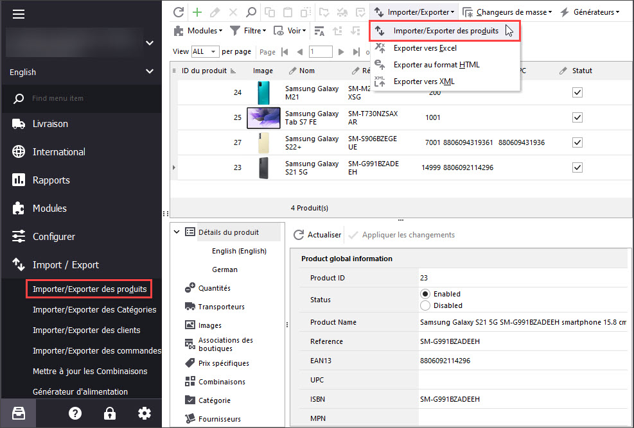Open the Importer/Exporter toolbar dropdown
This screenshot has height=428, width=634.
[x=414, y=12]
